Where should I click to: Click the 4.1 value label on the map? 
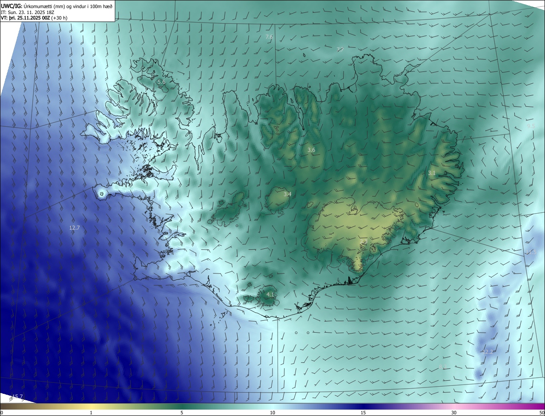(270, 294)
